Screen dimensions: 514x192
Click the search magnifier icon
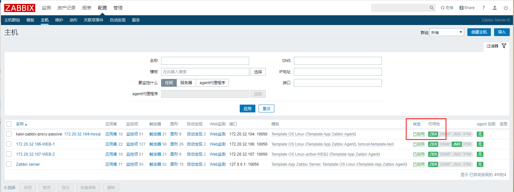[x=432, y=8]
